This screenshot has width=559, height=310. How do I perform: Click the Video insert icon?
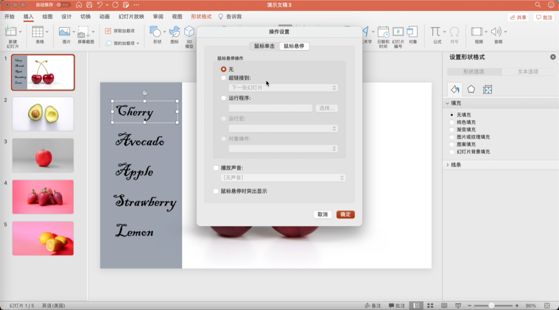[477, 32]
